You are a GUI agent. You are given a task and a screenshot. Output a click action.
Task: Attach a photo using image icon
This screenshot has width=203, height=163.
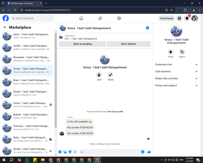point(65,152)
